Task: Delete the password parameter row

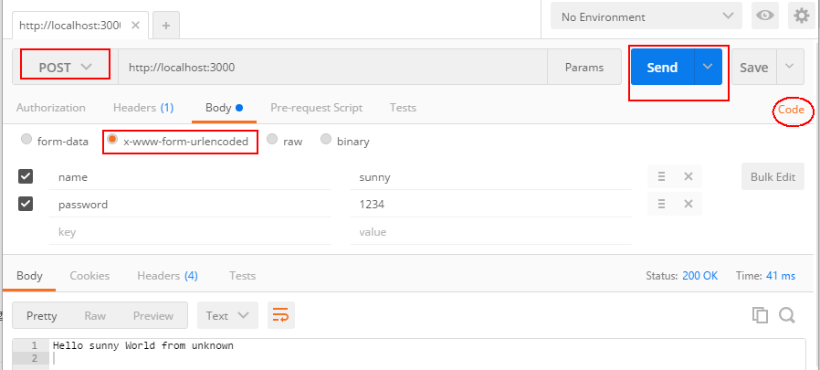Action: [689, 205]
